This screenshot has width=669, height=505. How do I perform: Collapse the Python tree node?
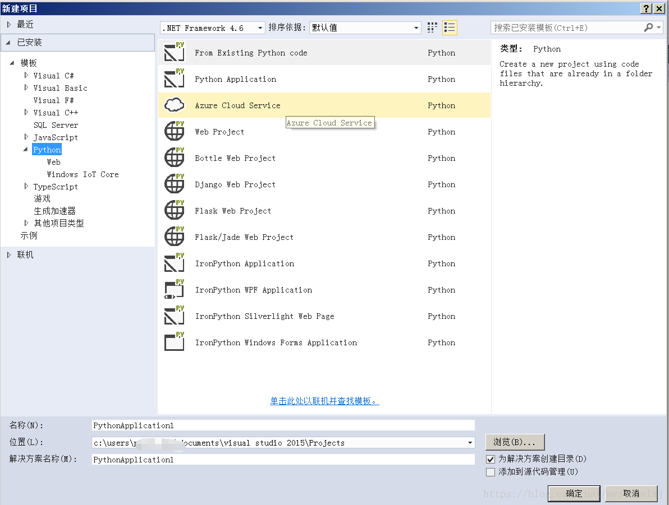point(26,150)
